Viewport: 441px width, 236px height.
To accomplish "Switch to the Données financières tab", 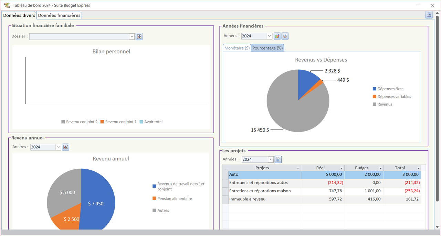I will pos(59,15).
